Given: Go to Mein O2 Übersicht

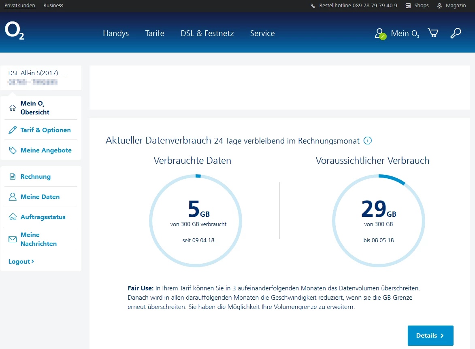Looking at the screenshot, I should (35, 108).
